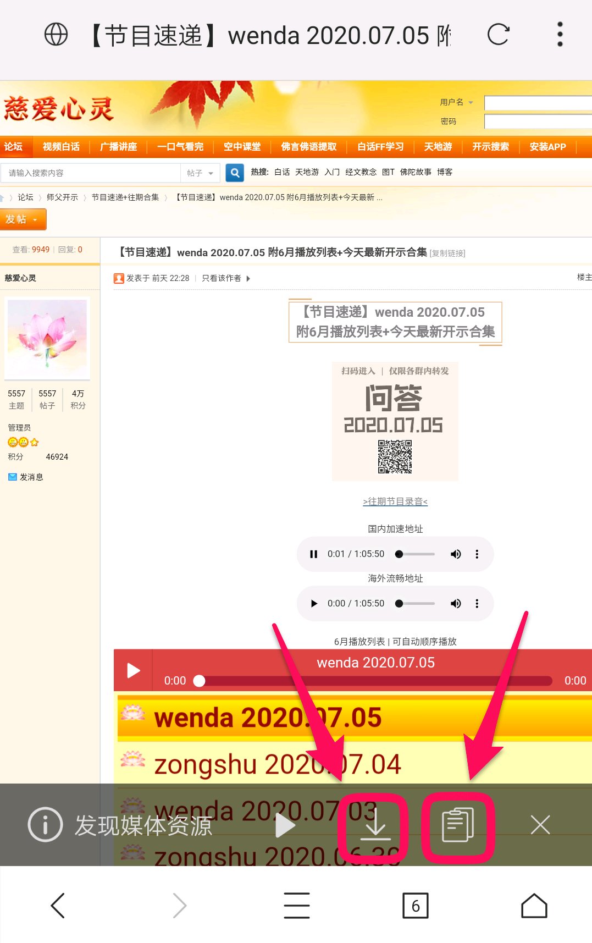Click the 国内加速地址 audio seek slider
The height and width of the screenshot is (943, 592).
click(416, 554)
